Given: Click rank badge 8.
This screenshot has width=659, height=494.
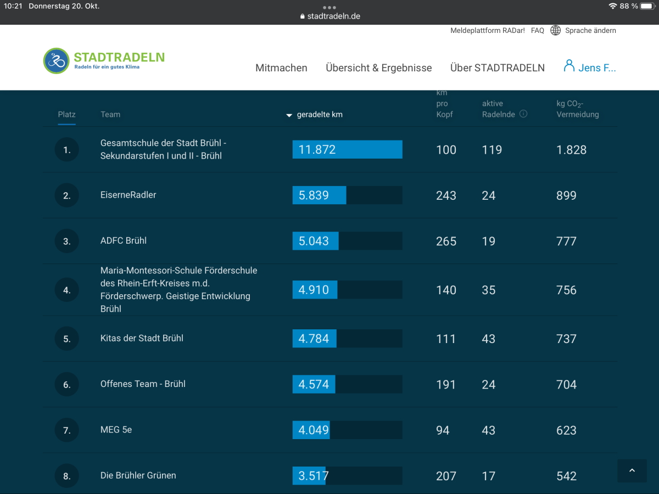Looking at the screenshot, I should pos(67,476).
